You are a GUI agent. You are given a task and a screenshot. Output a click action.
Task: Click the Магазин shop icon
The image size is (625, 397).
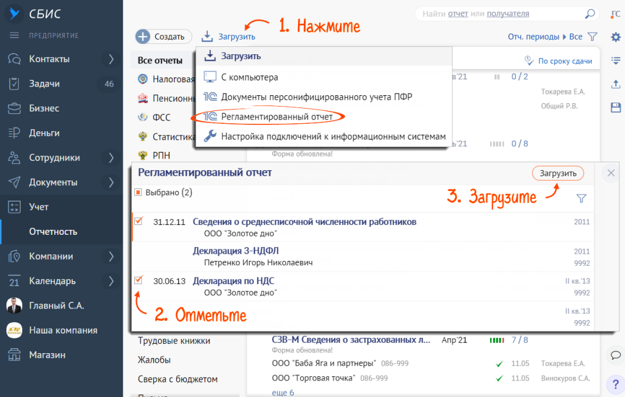coord(15,354)
